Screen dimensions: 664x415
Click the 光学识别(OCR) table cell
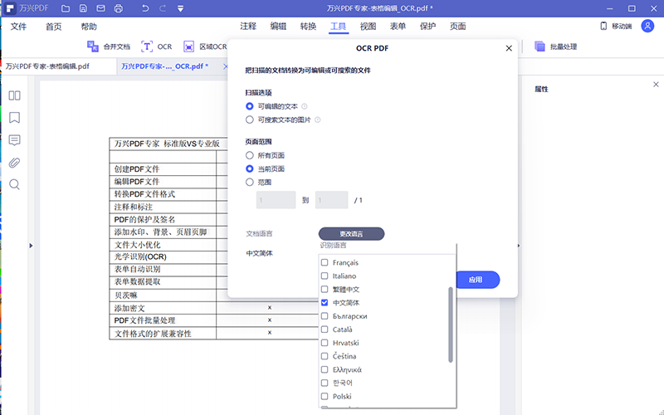163,257
